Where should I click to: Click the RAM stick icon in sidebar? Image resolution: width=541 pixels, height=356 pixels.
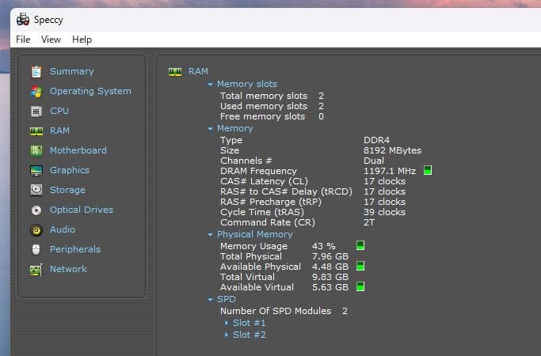[x=36, y=131]
